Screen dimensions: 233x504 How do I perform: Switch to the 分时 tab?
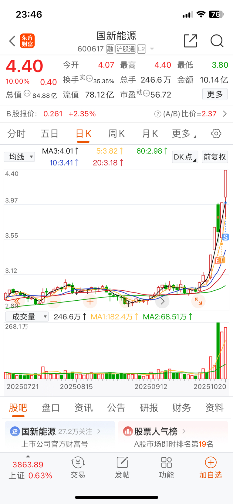(x=16, y=134)
